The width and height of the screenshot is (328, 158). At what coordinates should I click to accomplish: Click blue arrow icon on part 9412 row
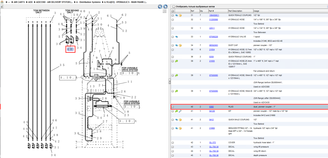tap(176, 120)
